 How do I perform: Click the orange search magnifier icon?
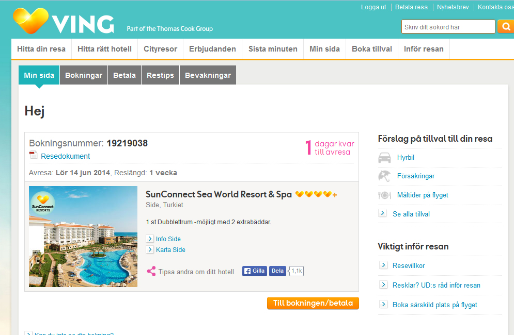(x=506, y=27)
